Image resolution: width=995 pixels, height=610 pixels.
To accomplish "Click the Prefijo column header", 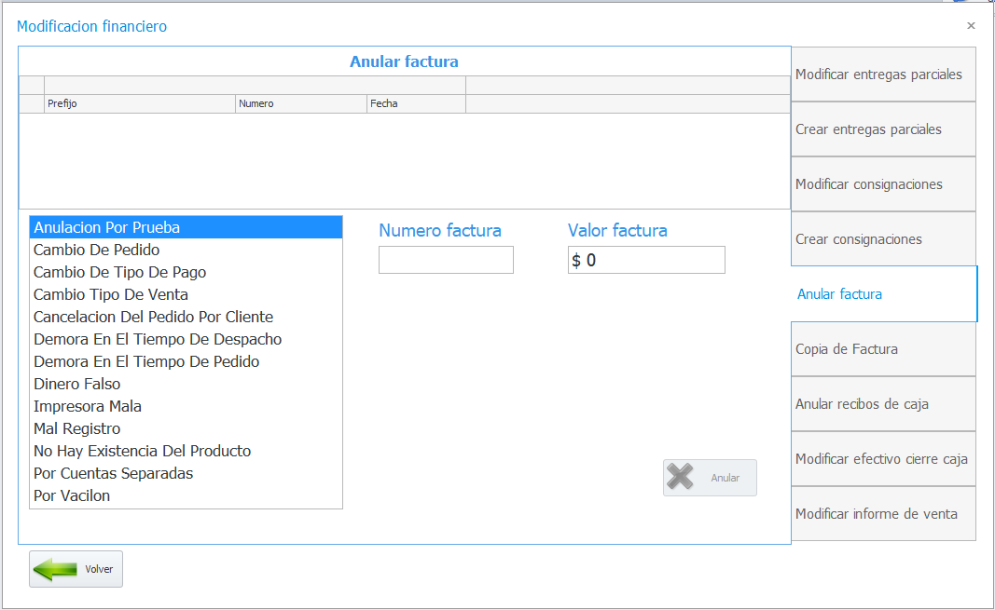I will [140, 104].
